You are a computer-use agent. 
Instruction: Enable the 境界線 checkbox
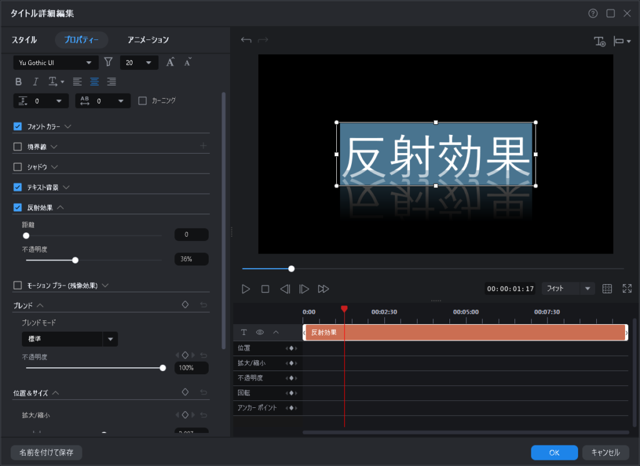pos(17,147)
